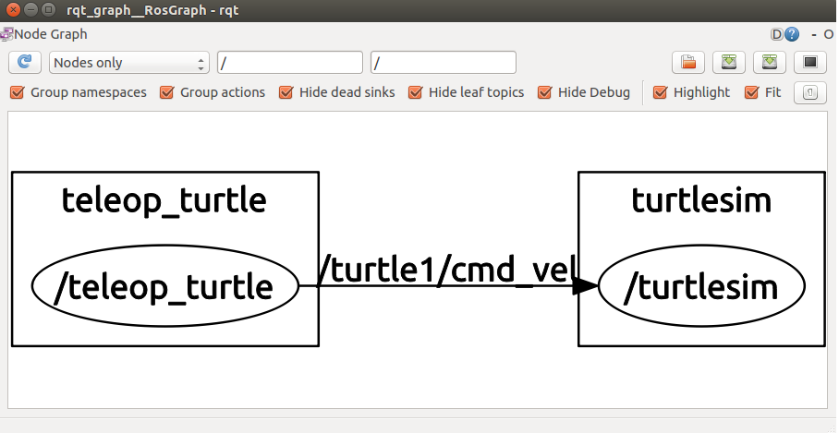This screenshot has width=839, height=433.
Task: Click the /turtle1/cmd_vel edge label
Action: point(447,269)
